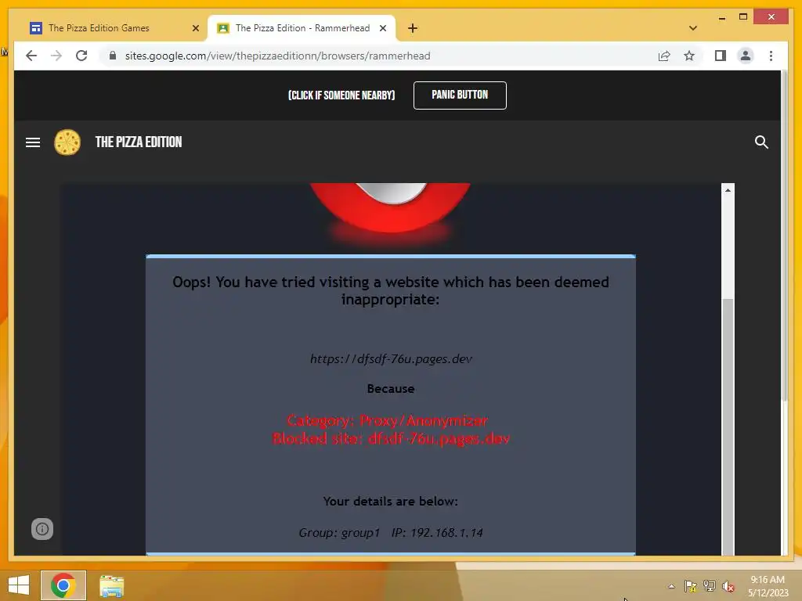The height and width of the screenshot is (601, 802).
Task: Open the hamburger navigation menu
Action: [33, 142]
